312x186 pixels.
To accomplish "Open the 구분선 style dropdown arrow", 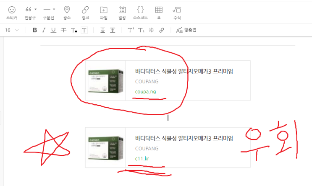I will pos(54,9).
